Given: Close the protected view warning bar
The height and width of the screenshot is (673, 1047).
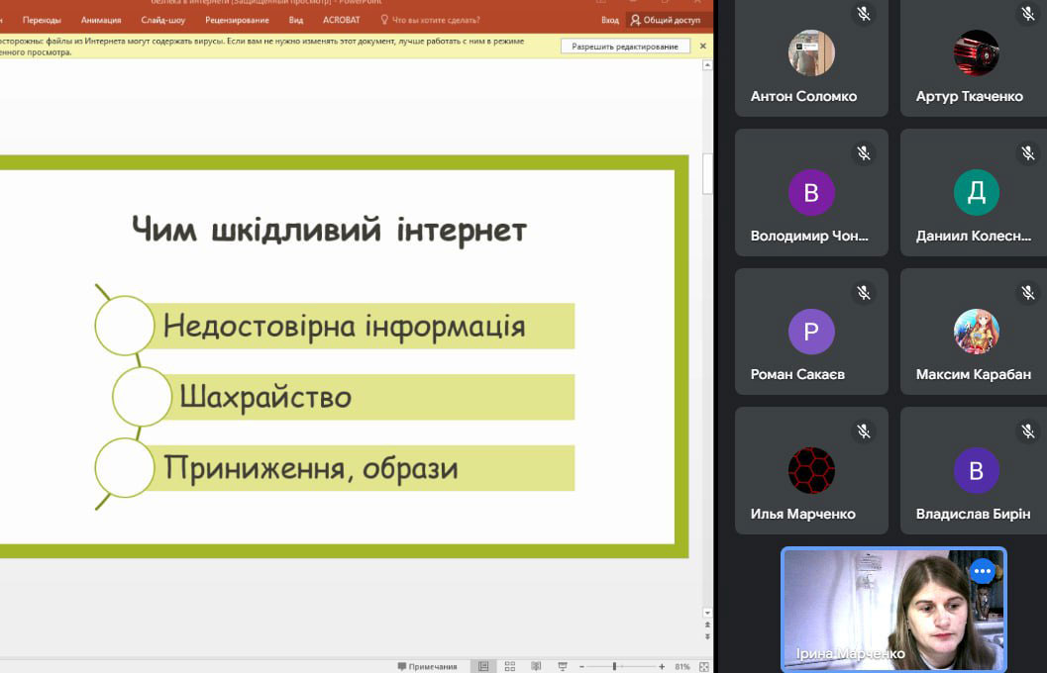Looking at the screenshot, I should 702,47.
